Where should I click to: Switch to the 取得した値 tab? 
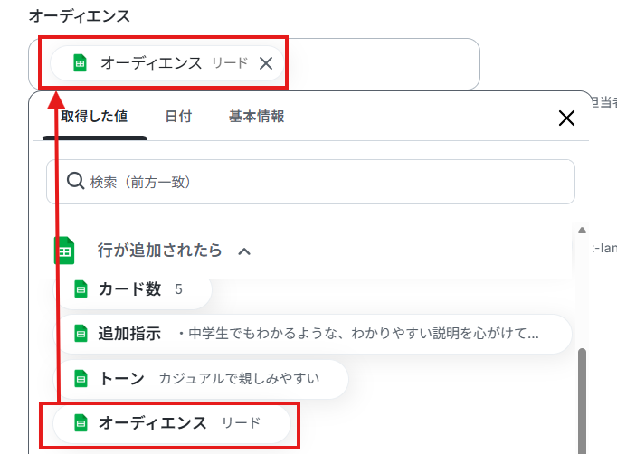pyautogui.click(x=94, y=117)
